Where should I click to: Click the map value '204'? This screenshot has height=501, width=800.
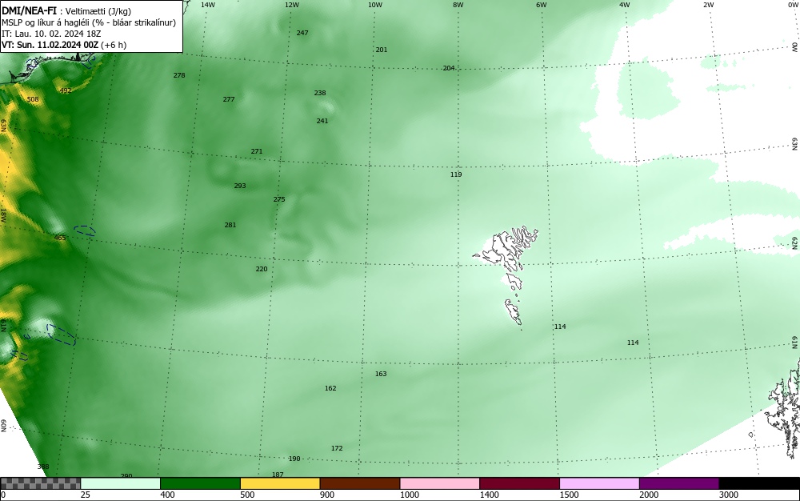coord(449,68)
